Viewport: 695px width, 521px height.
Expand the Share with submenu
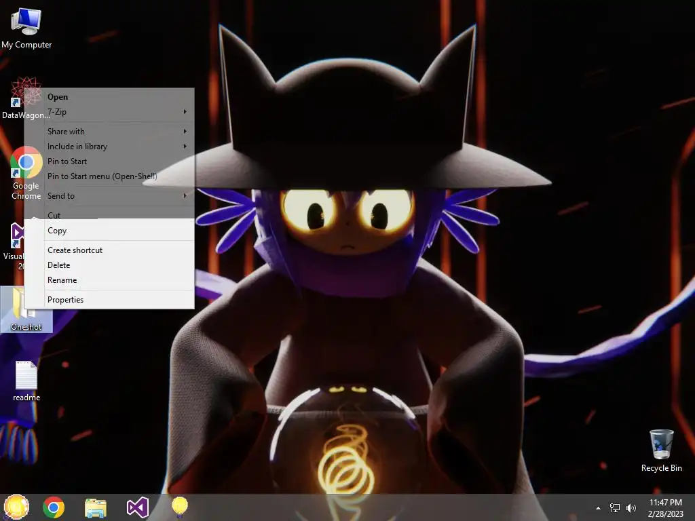coord(109,132)
